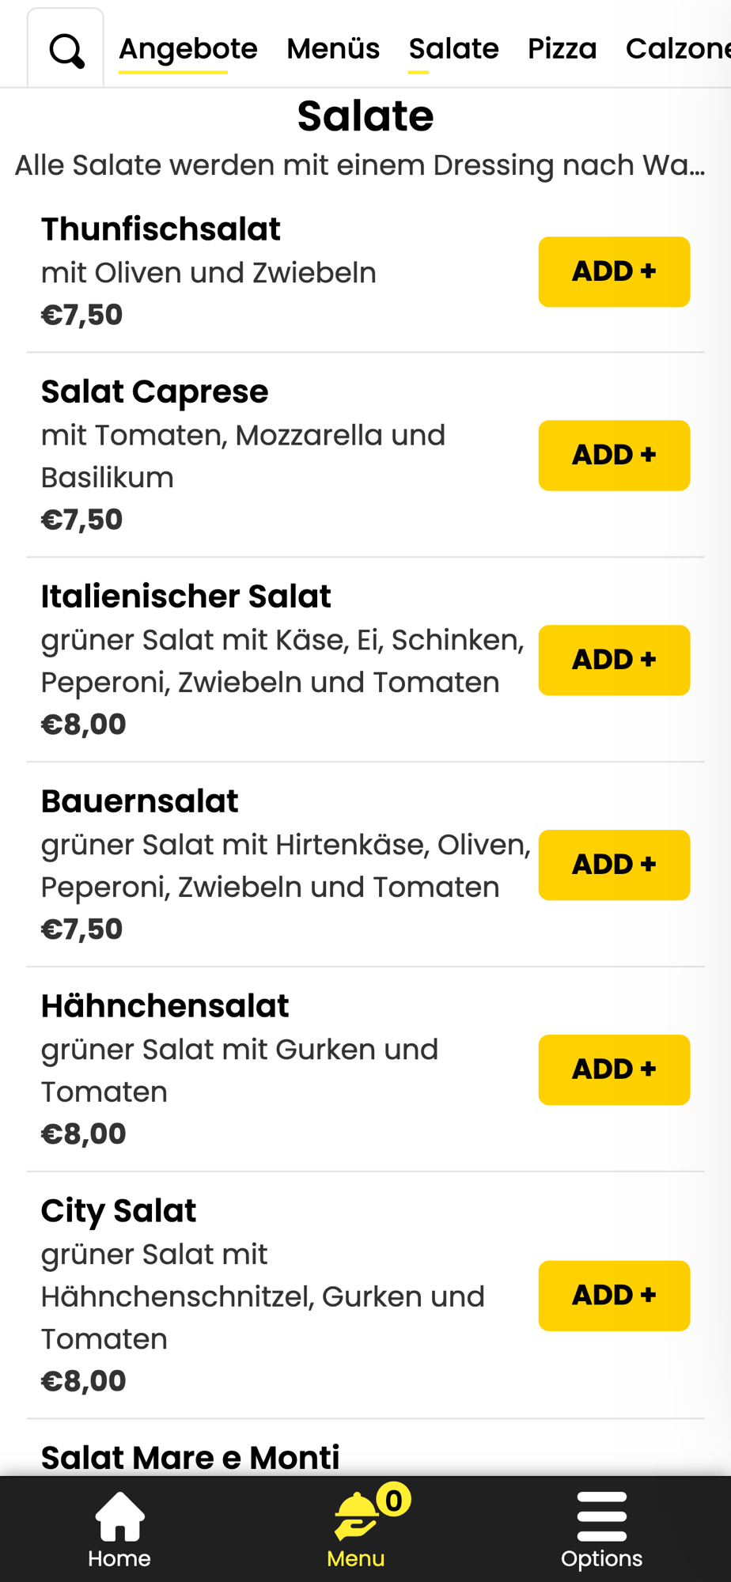
Task: Open the search magnifier icon
Action: click(x=66, y=51)
